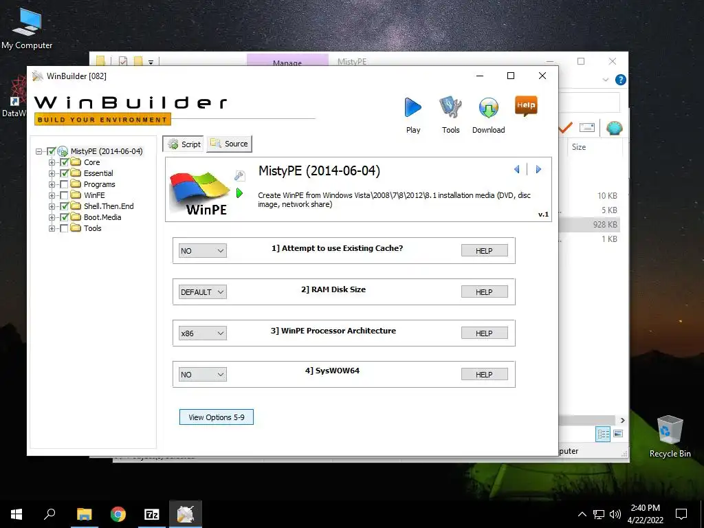
Task: Expand the WinFE tree node
Action: pyautogui.click(x=52, y=195)
